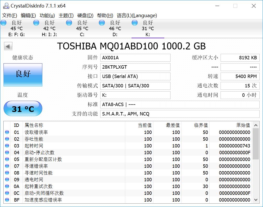Screen dimensions: 263x207
Task: Click the scrollbar up arrow in attribute list
Action: [256, 125]
